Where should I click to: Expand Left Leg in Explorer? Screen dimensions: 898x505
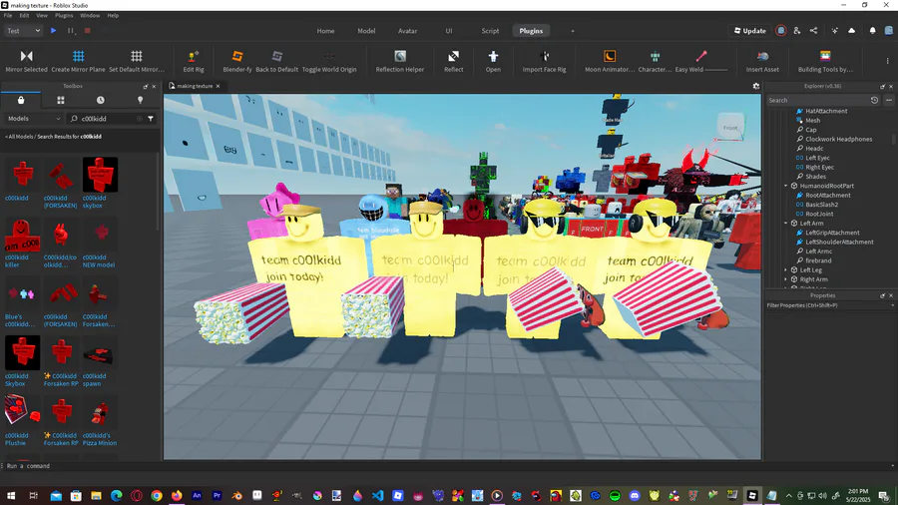[786, 270]
